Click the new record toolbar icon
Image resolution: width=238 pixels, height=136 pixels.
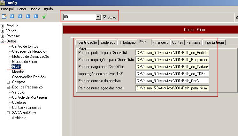4,16
